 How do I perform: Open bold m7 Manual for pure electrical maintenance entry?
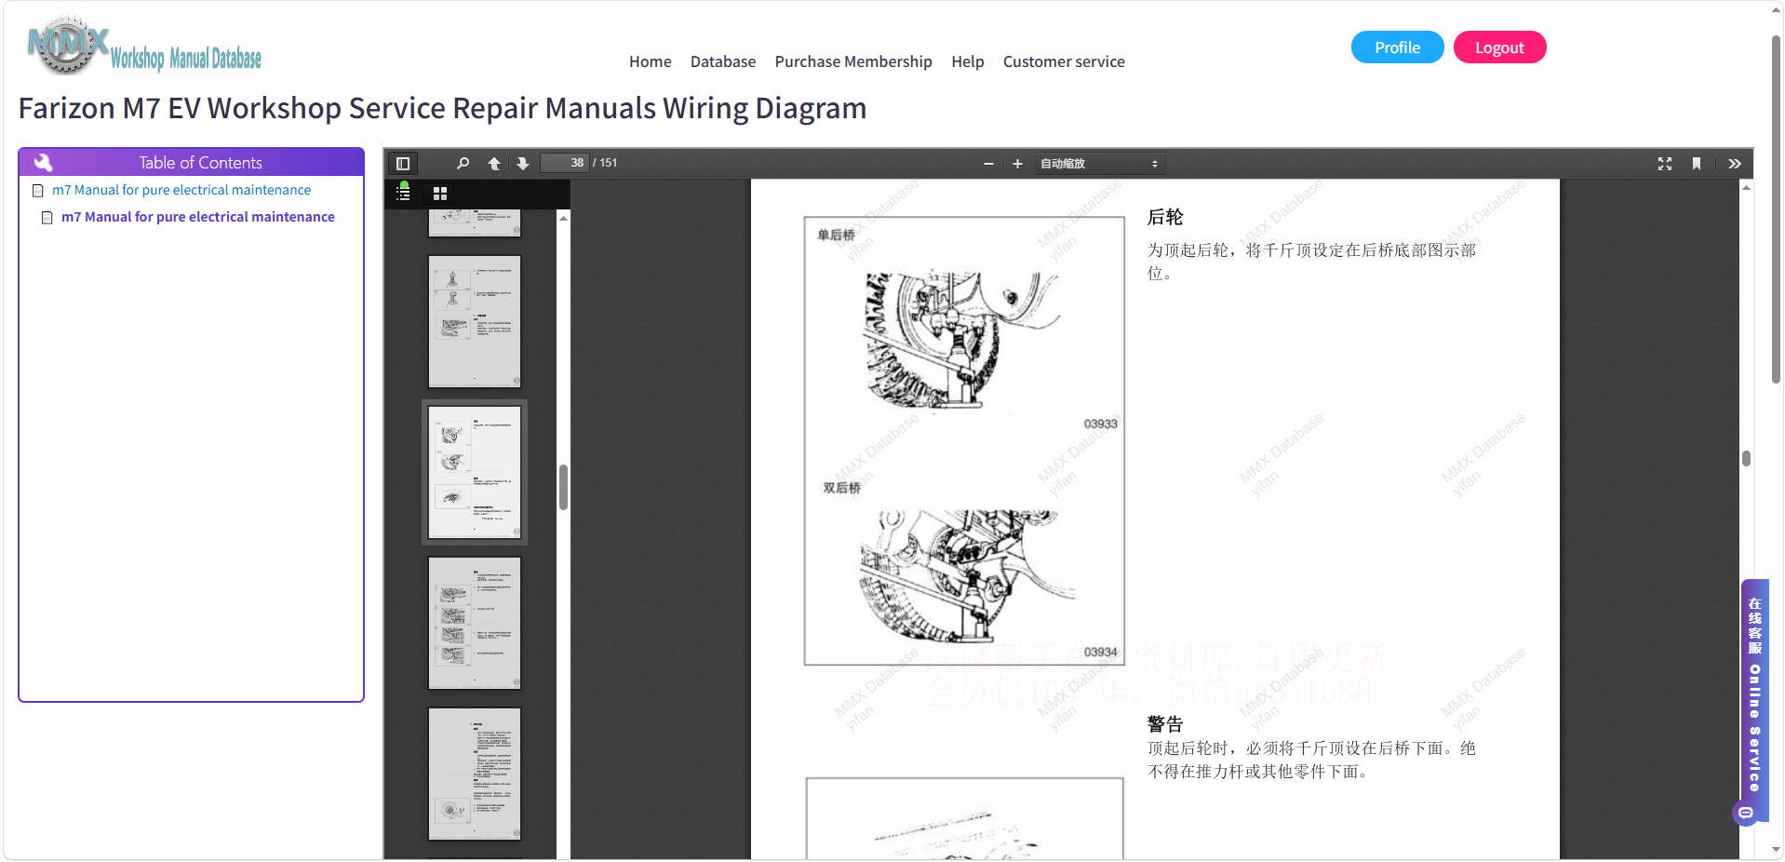click(x=198, y=217)
